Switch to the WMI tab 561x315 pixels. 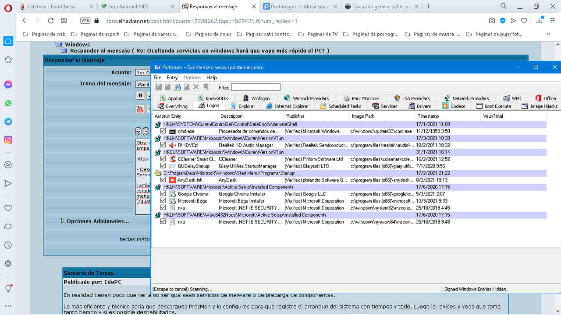pyautogui.click(x=512, y=98)
